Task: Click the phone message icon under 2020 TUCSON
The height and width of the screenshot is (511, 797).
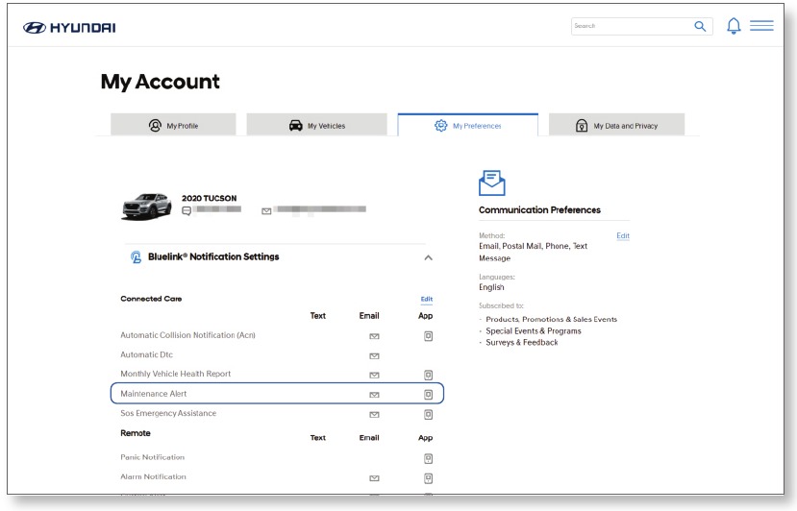Action: 187,210
